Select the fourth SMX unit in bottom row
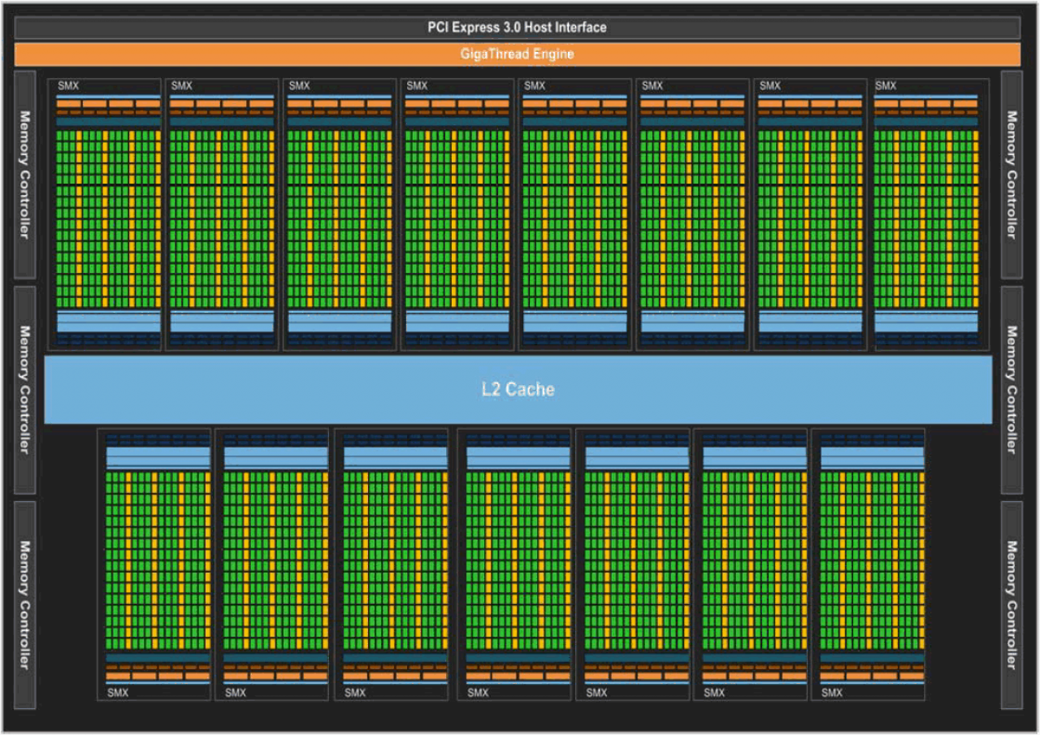 click(x=514, y=564)
